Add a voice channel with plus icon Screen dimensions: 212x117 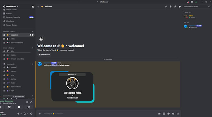pyautogui.click(x=33, y=96)
